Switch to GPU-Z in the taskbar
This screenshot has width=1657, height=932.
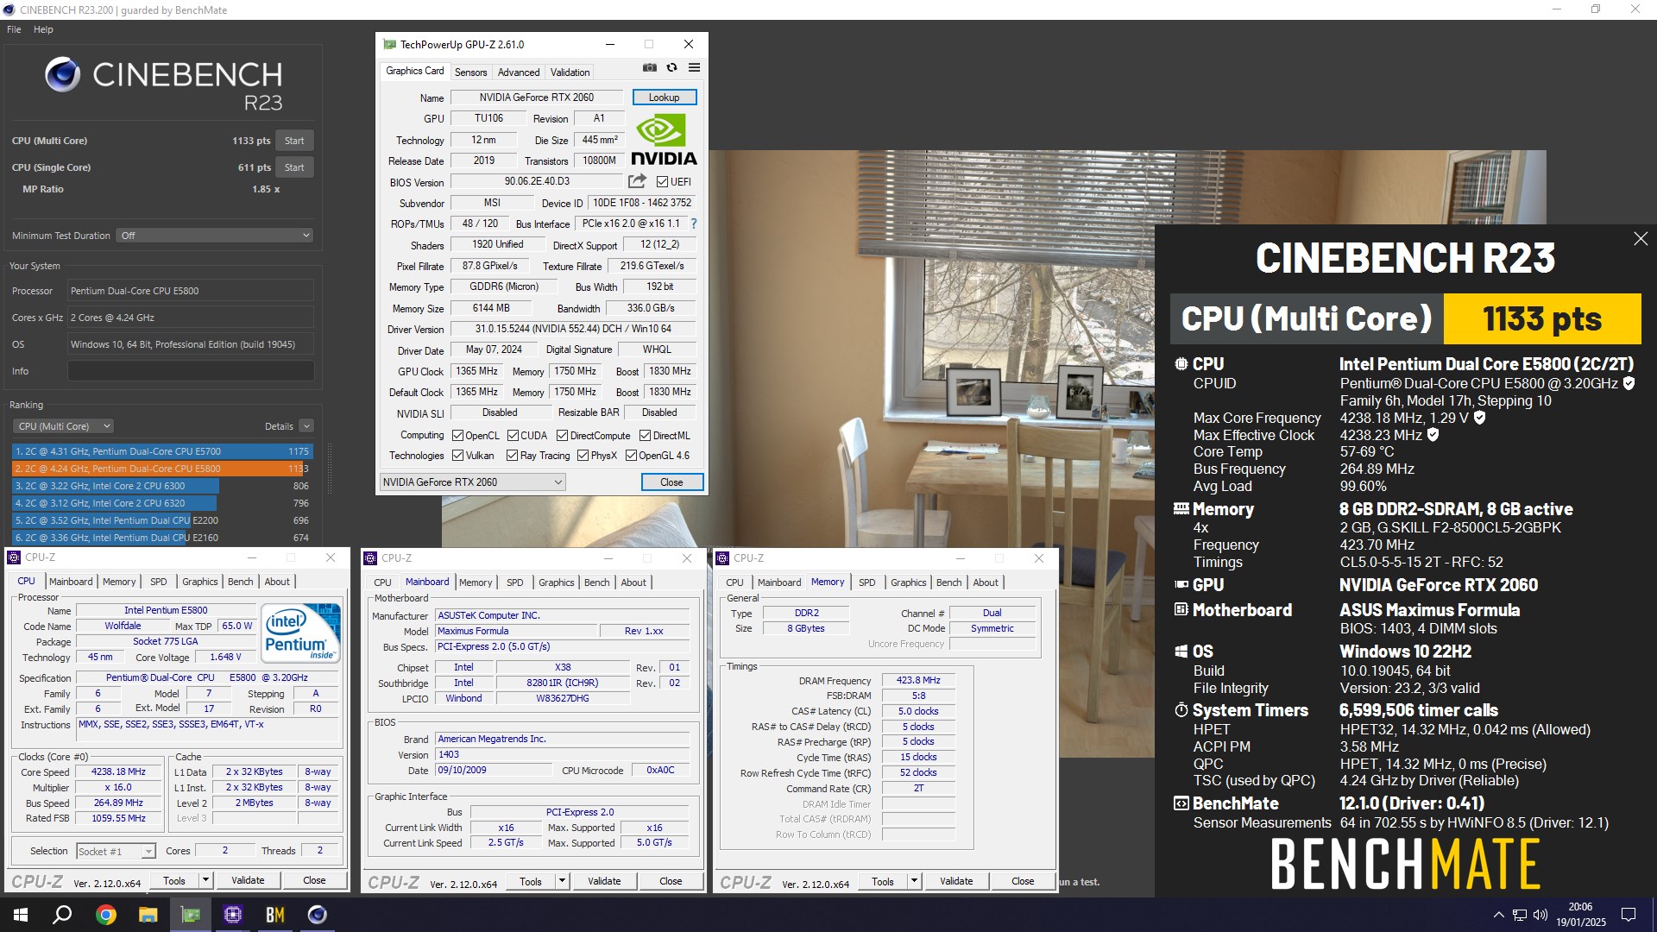click(x=190, y=915)
